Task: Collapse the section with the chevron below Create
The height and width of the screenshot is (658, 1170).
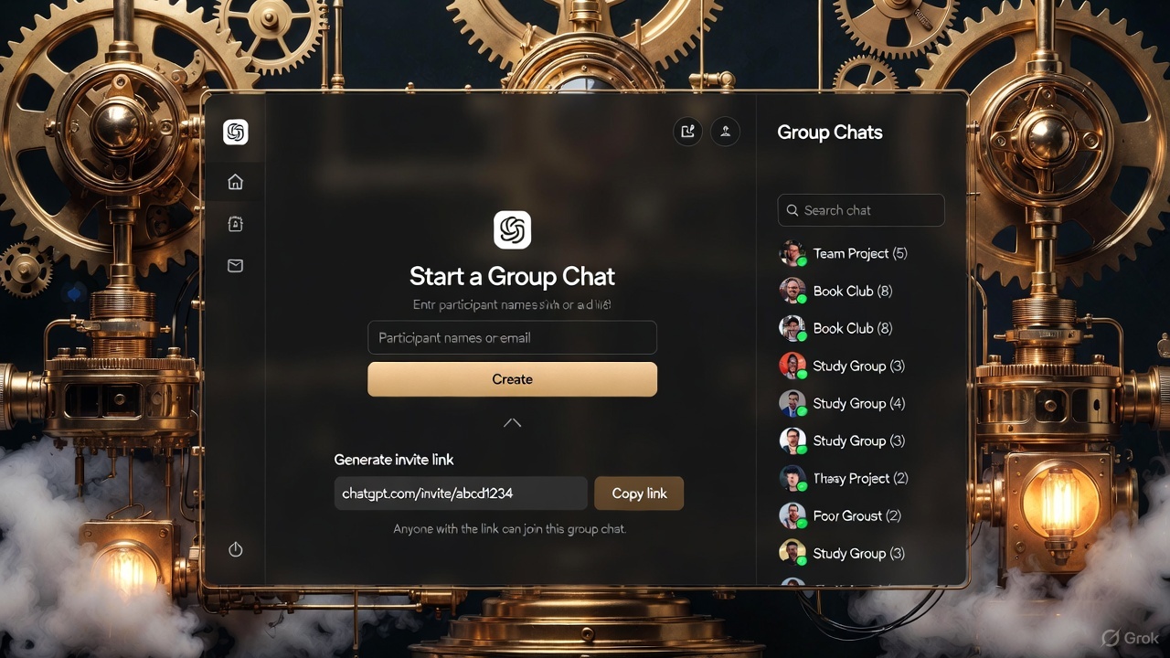Action: click(512, 422)
